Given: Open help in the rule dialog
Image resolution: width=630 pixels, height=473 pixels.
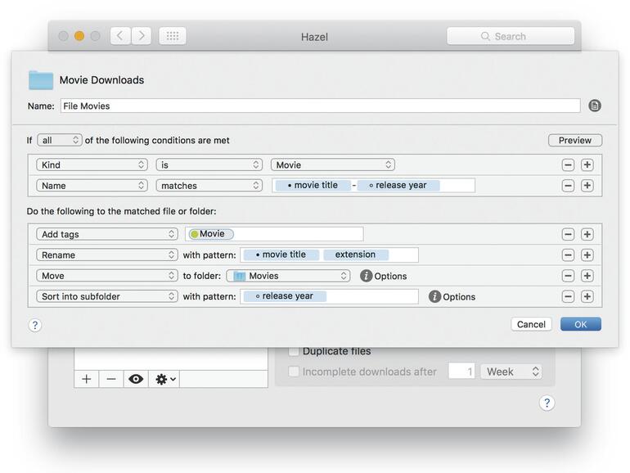Looking at the screenshot, I should click(x=35, y=325).
